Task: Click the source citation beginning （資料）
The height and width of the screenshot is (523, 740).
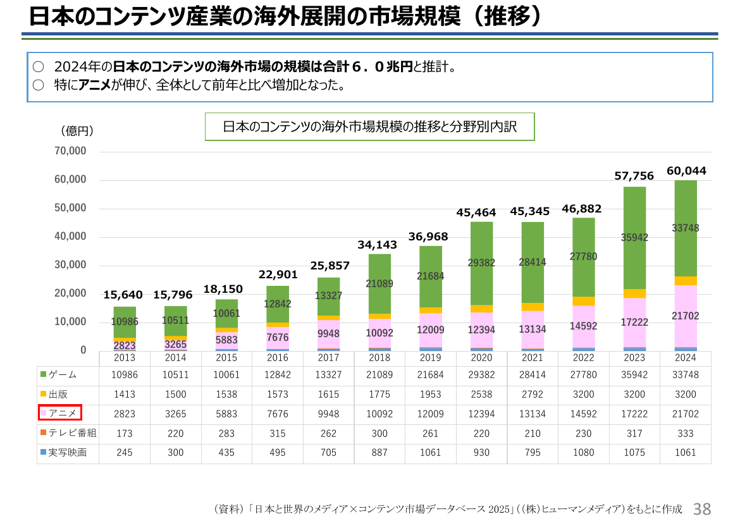Action: pos(447,509)
